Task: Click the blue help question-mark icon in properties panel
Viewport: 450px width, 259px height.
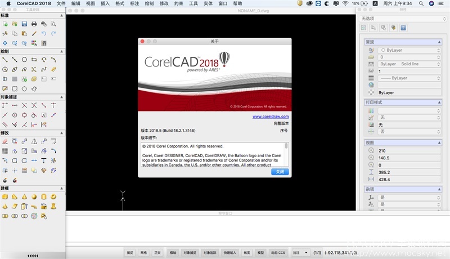Action: click(403, 28)
